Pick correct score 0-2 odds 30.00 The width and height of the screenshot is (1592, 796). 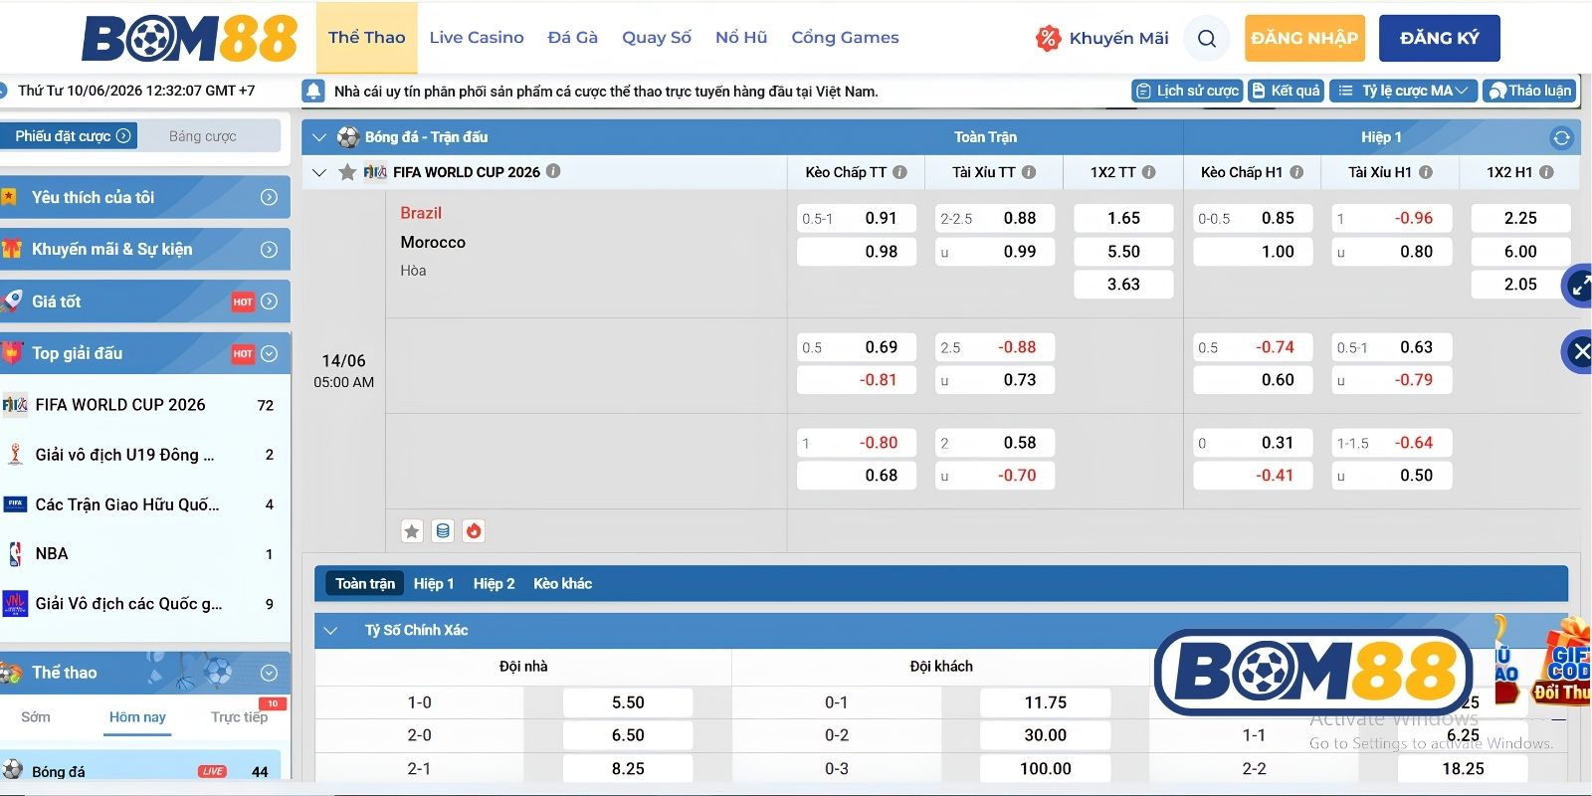coord(1045,735)
